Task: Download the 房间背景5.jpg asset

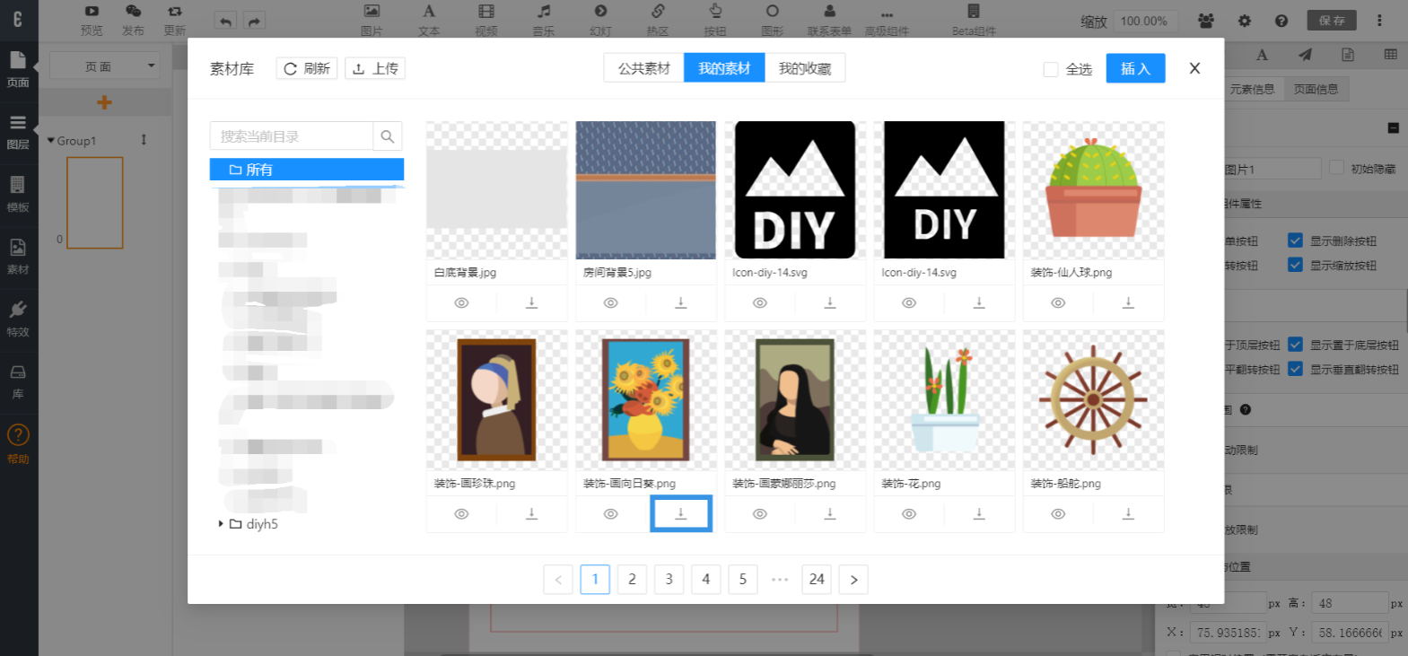Action: pos(680,303)
